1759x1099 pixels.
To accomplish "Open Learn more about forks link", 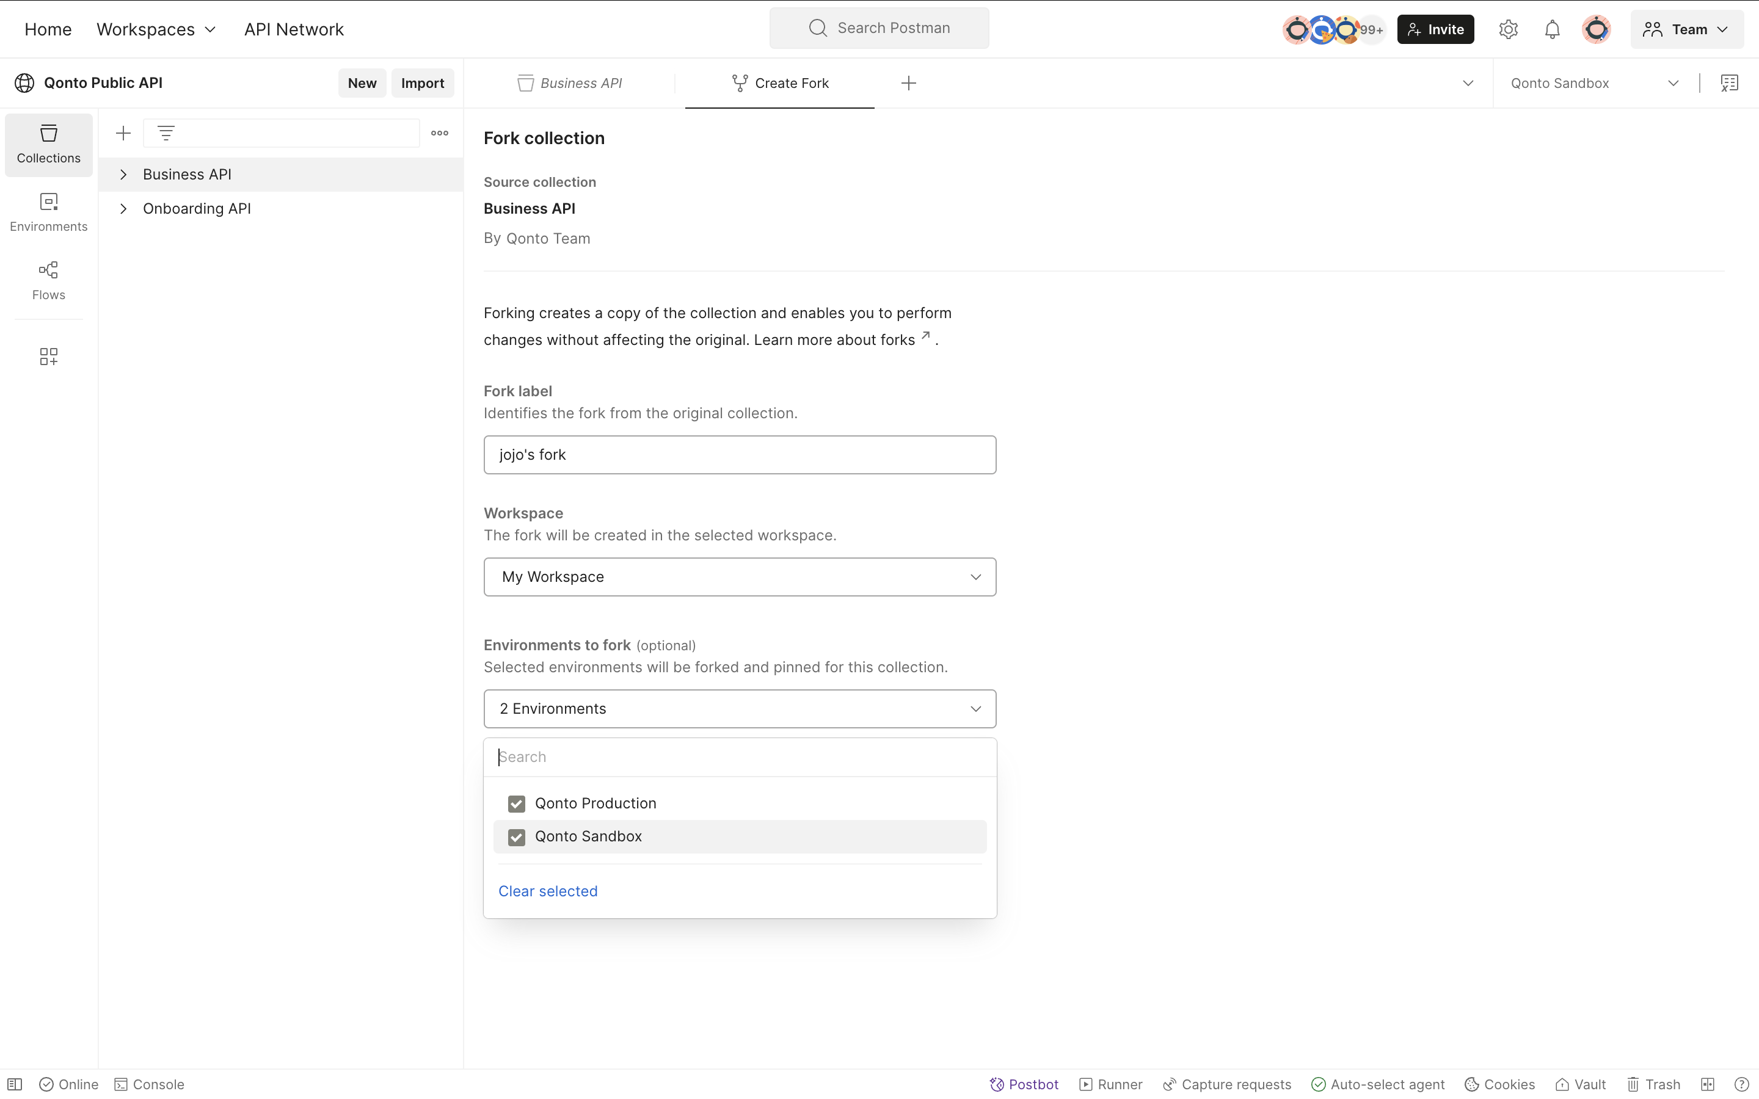I will 842,339.
